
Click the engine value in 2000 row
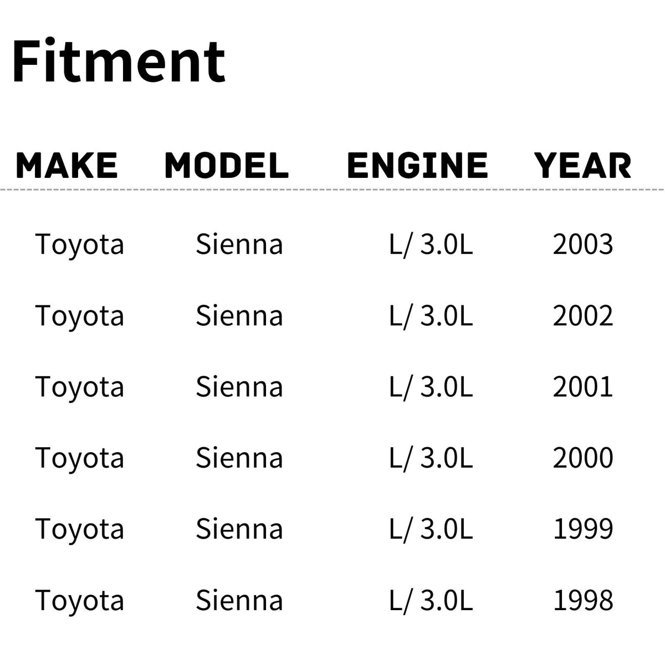431,458
